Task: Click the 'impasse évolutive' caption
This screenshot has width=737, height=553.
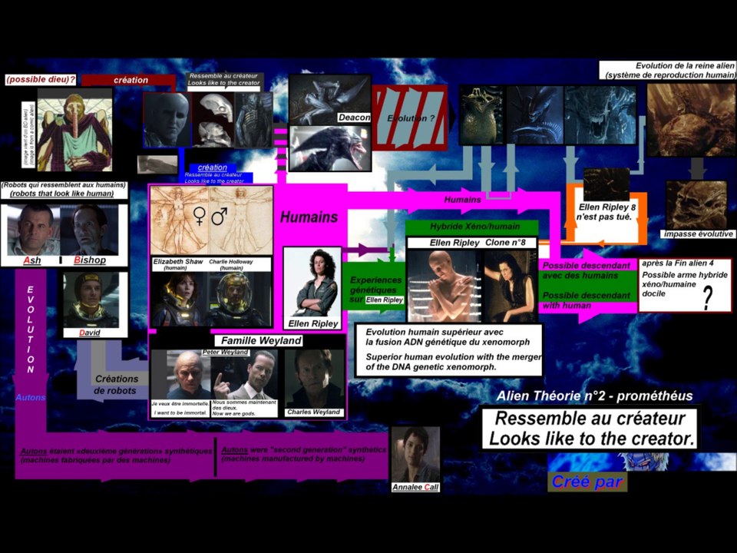Action: coord(698,233)
